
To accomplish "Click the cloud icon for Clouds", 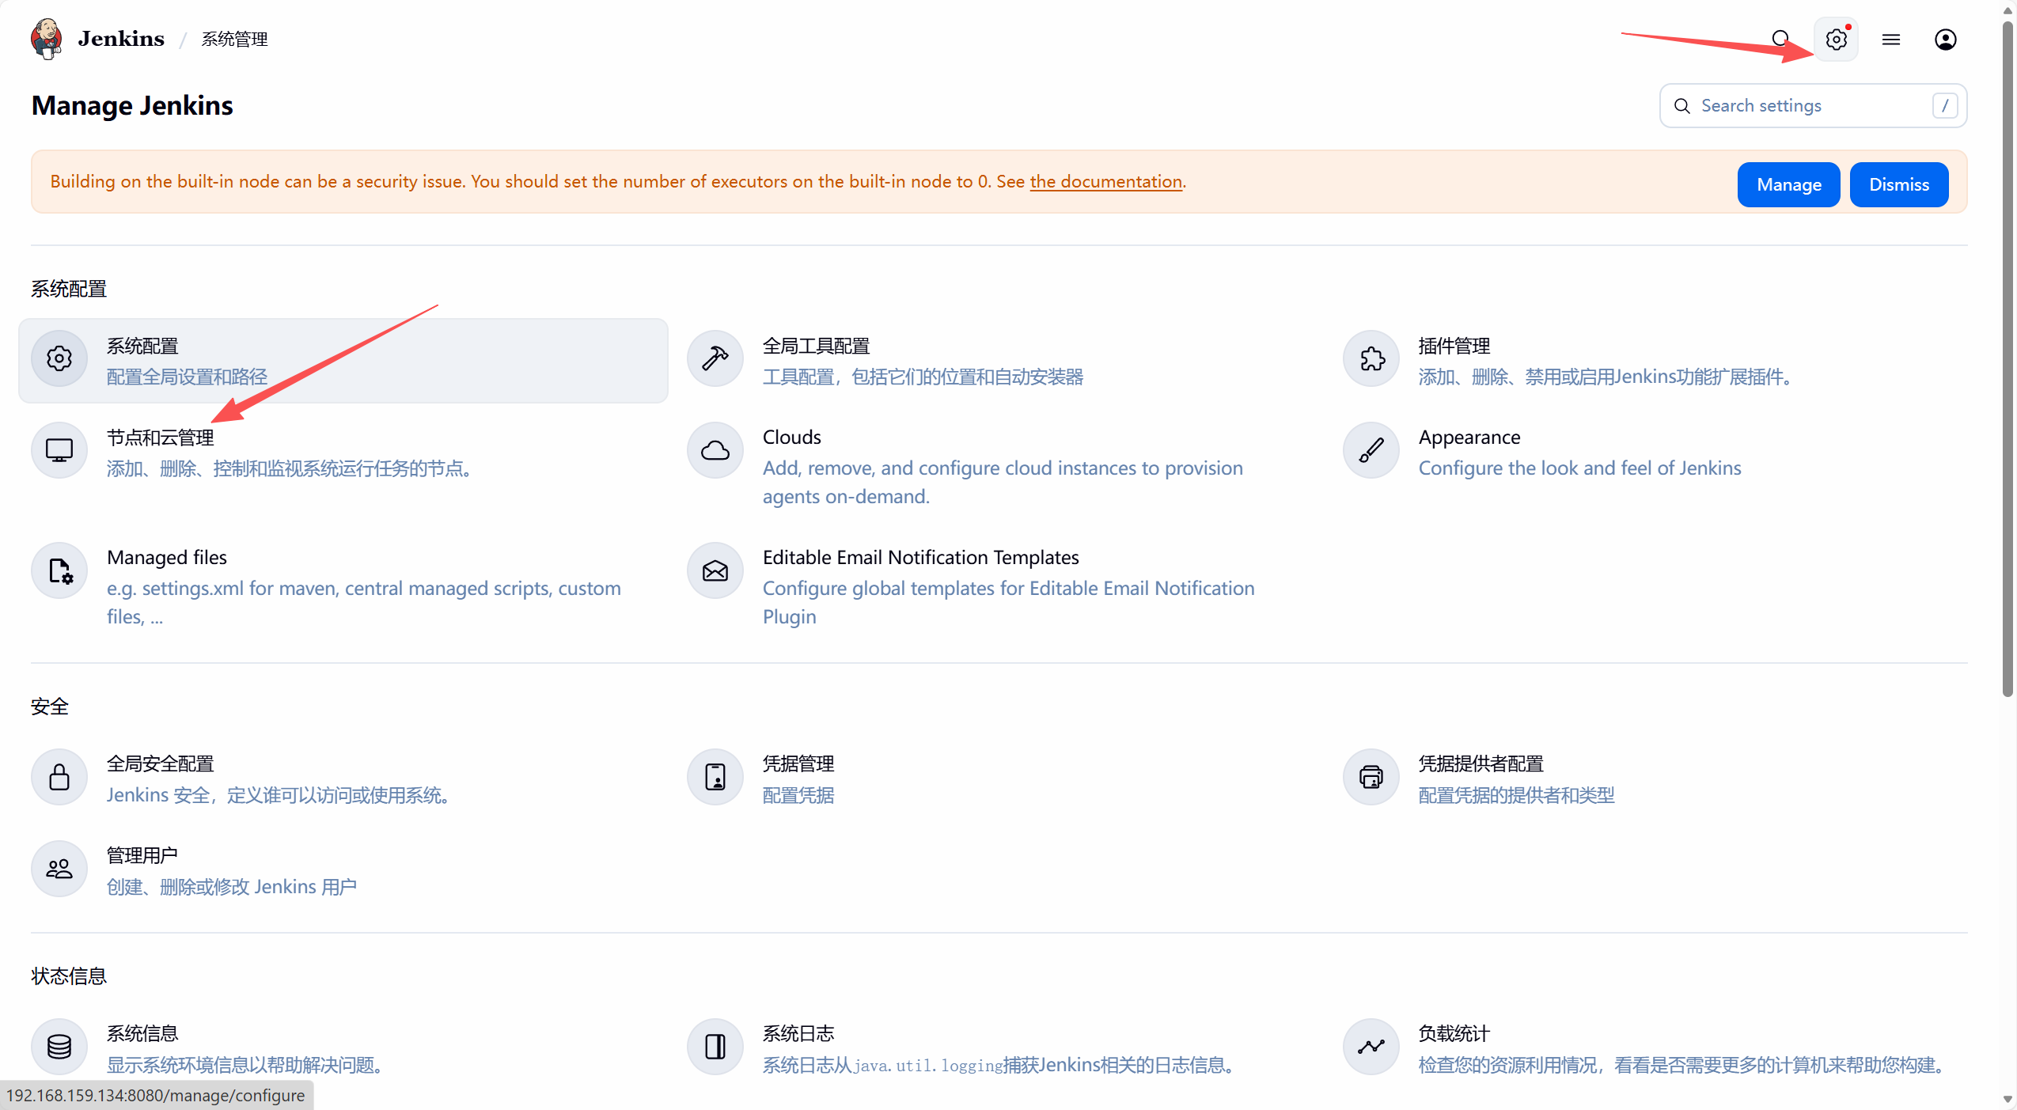I will coord(715,450).
